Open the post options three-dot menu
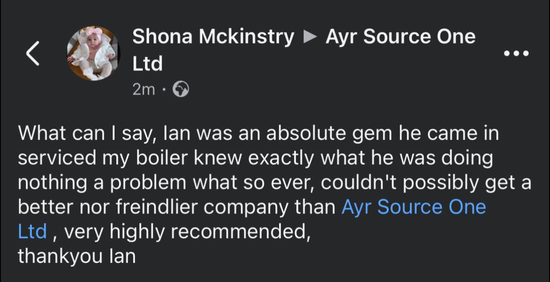This screenshot has width=550, height=282. 516,53
